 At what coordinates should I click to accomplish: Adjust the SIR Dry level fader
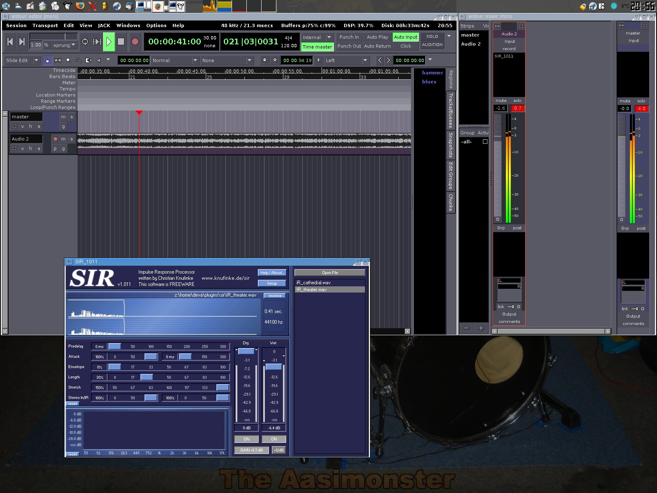[246, 351]
